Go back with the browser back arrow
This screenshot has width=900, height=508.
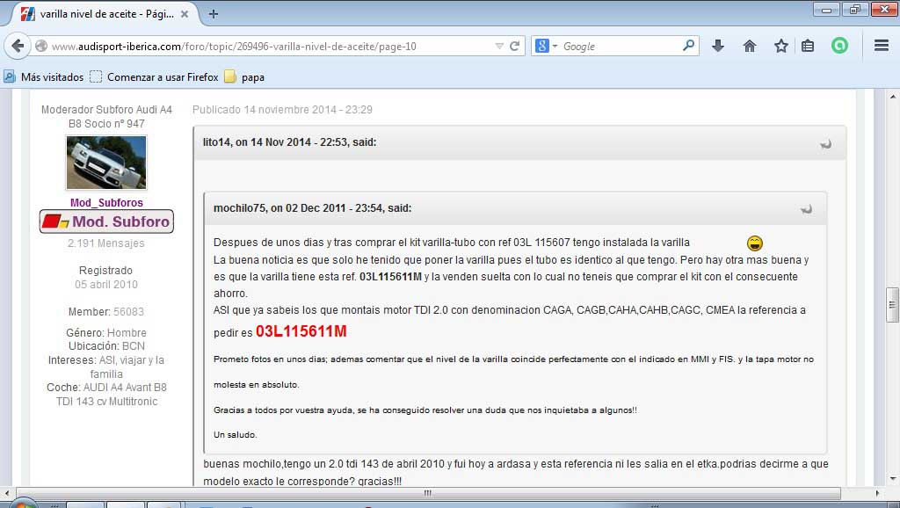click(x=18, y=46)
